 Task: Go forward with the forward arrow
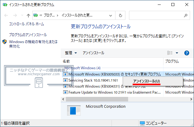pyautogui.click(x=15, y=15)
